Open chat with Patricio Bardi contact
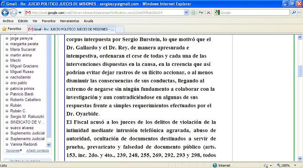Viewport: 303px width, 168px height. pos(22,94)
